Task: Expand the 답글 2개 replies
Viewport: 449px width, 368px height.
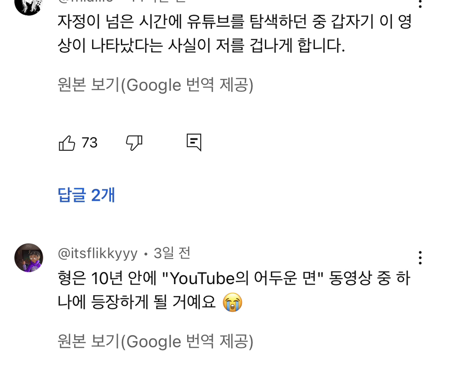Action: coord(86,195)
